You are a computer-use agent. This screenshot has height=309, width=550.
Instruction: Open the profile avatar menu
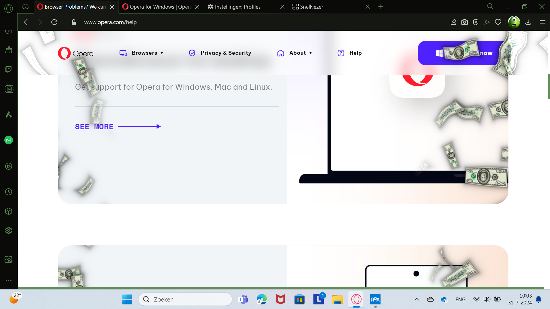[x=514, y=22]
